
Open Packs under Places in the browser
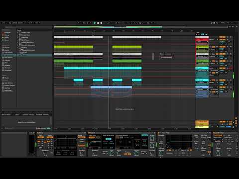click(x=5, y=78)
